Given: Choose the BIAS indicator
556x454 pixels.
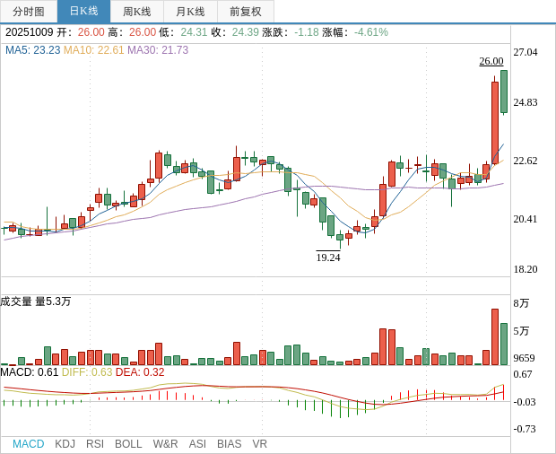Looking at the screenshot, I should pos(229,444).
